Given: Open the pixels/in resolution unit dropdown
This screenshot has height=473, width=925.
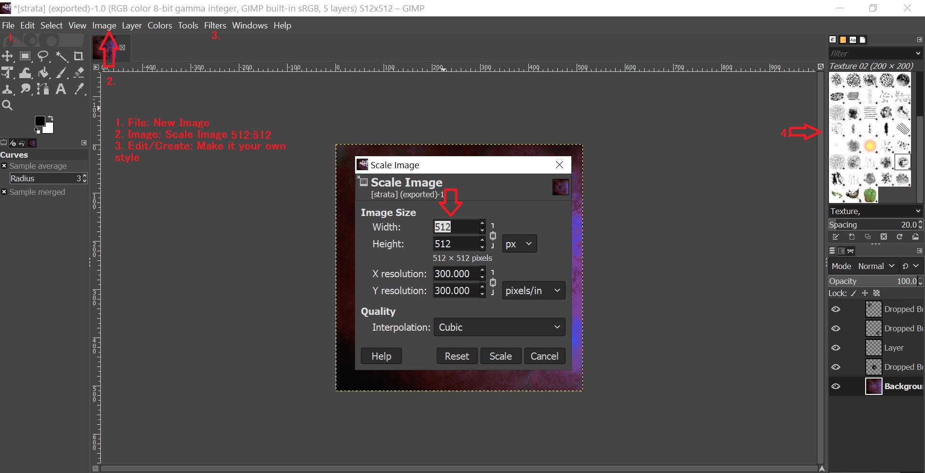Looking at the screenshot, I should click(x=534, y=291).
